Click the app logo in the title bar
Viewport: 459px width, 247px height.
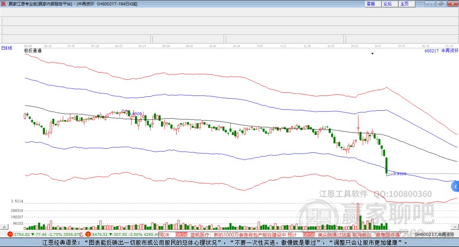pos(4,4)
